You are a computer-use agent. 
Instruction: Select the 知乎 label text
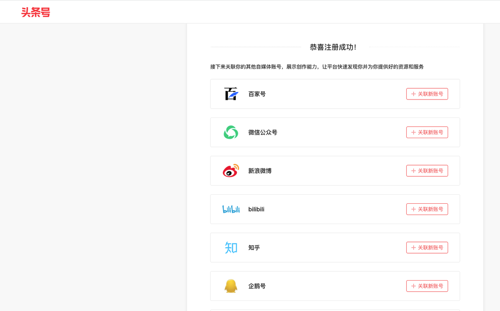coord(254,247)
